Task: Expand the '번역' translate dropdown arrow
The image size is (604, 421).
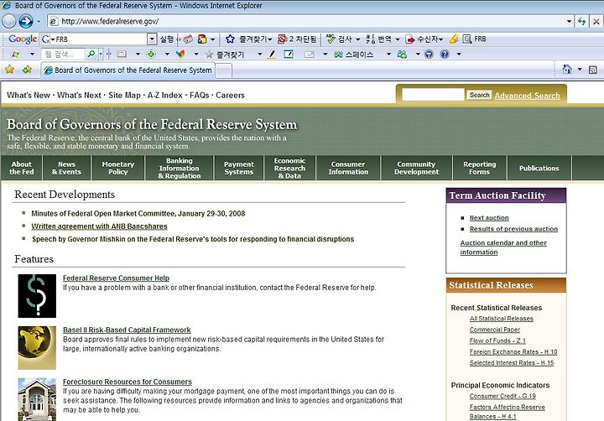Action: [x=398, y=39]
